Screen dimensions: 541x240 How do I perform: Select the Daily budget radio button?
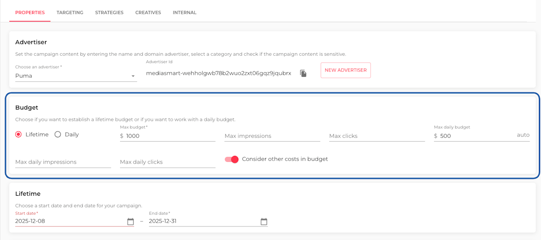click(58, 134)
